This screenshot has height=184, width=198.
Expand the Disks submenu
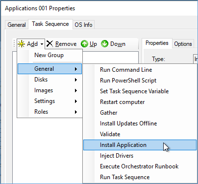(x=49, y=80)
